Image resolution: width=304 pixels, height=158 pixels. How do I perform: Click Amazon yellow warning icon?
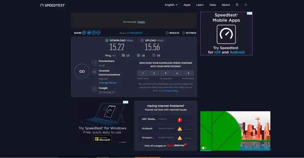pyautogui.click(x=180, y=138)
